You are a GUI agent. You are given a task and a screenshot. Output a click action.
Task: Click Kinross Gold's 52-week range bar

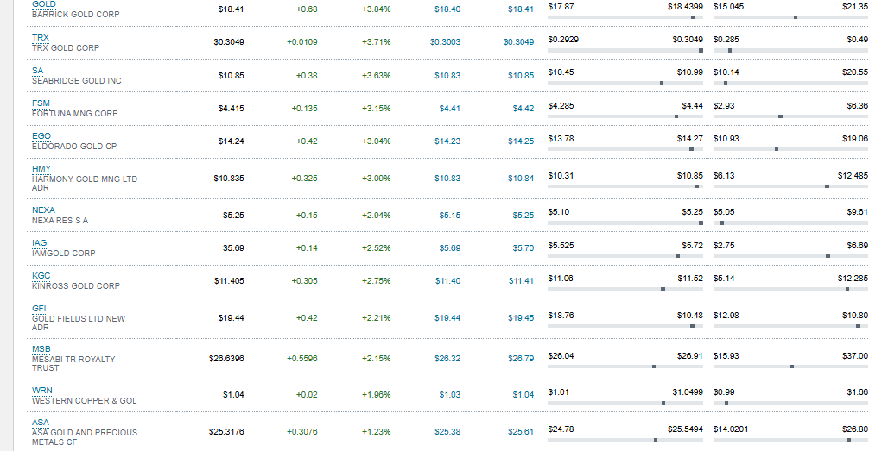tap(790, 288)
